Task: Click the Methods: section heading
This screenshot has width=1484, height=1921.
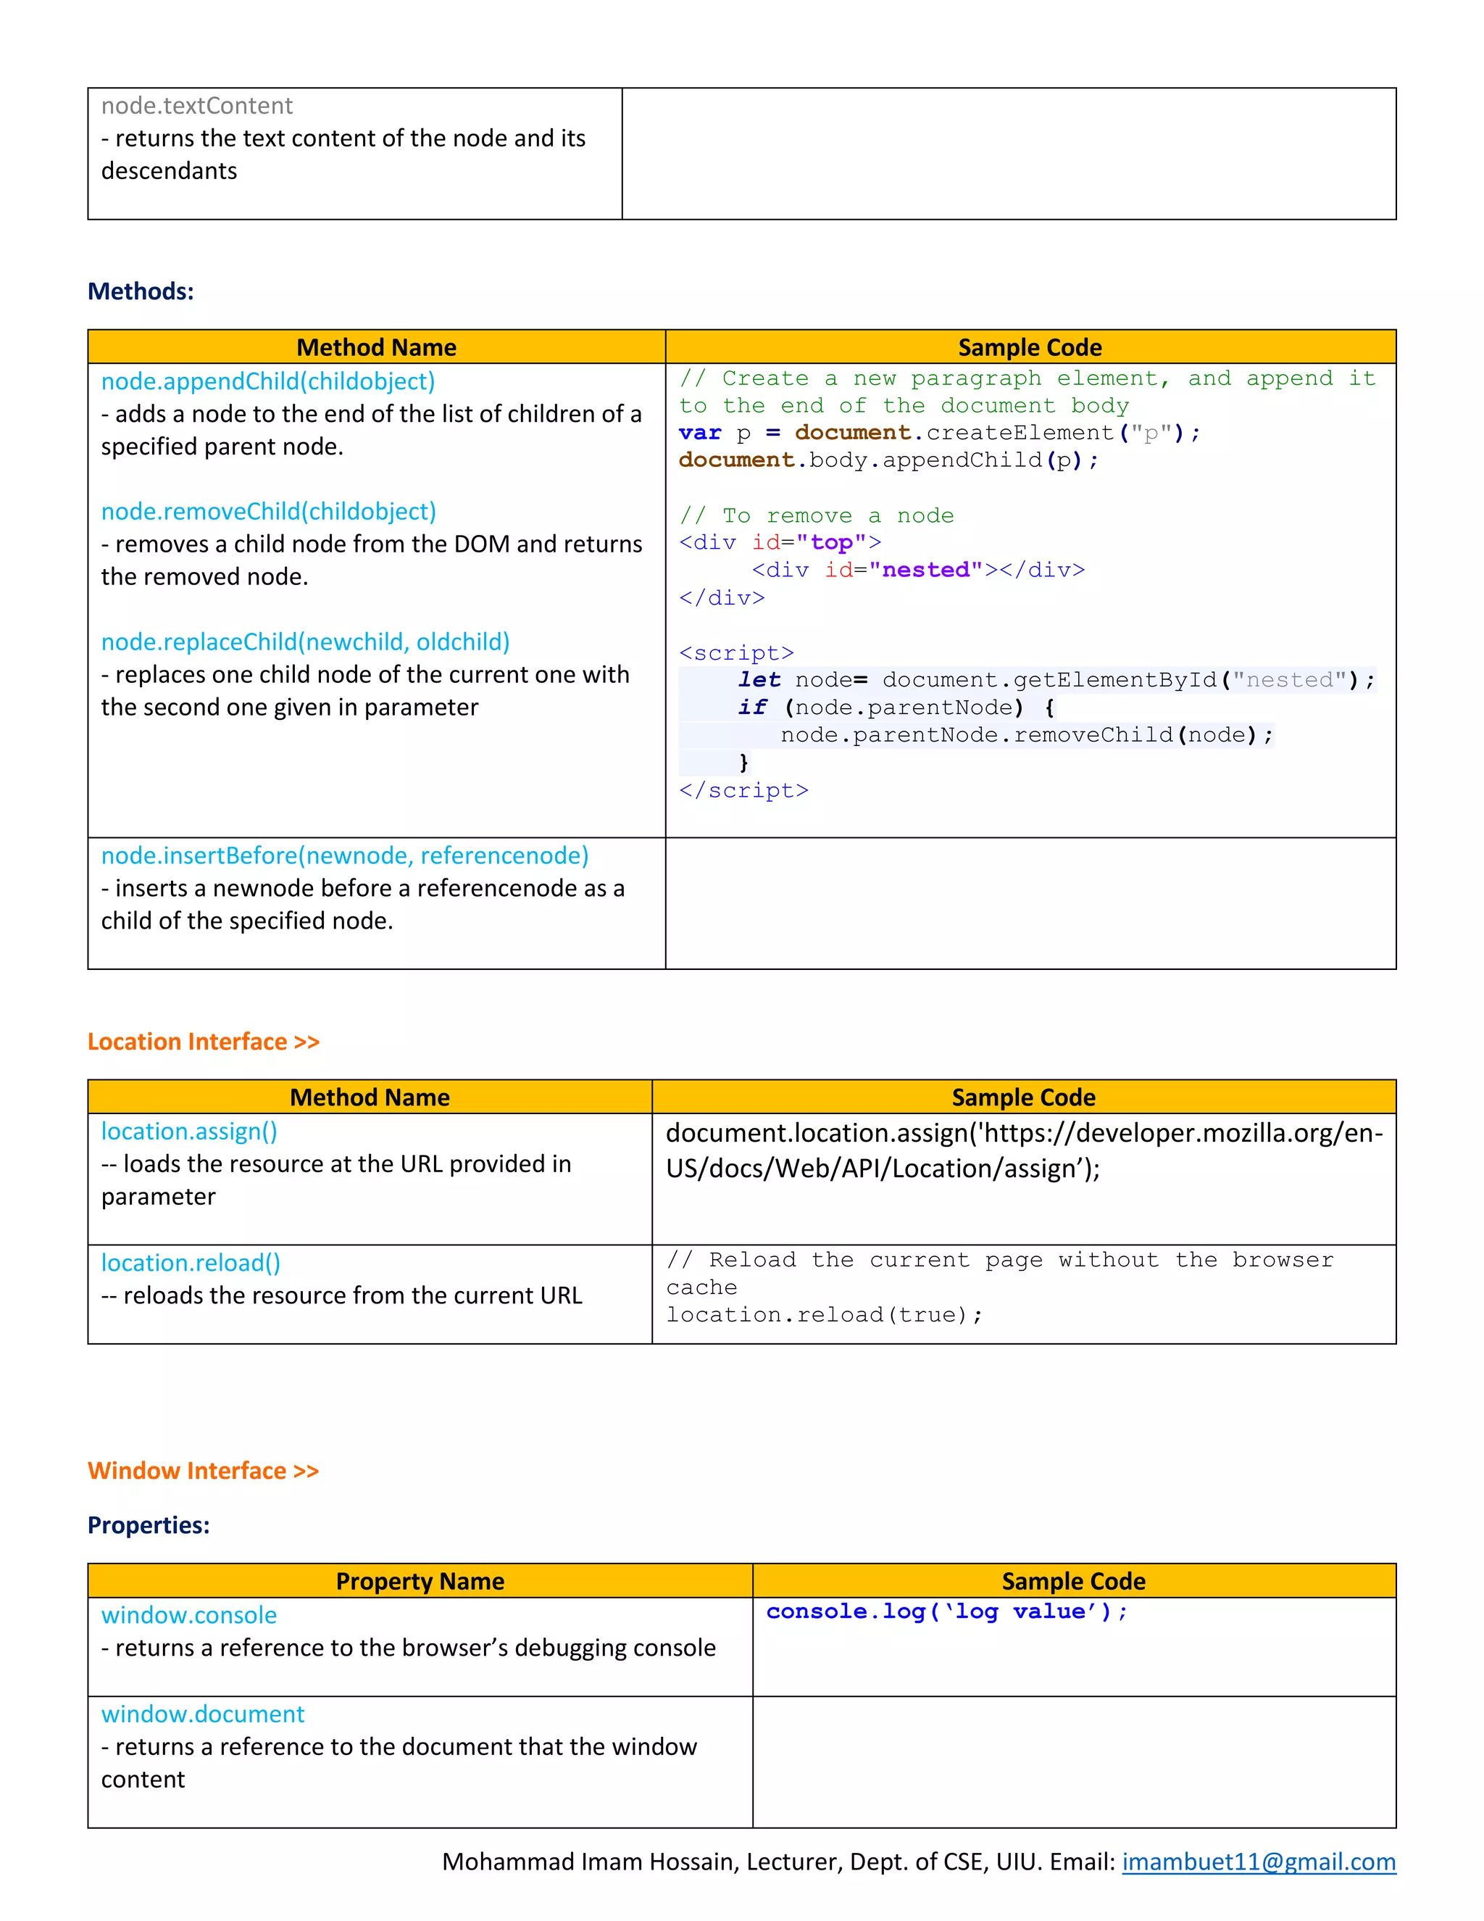Action: point(141,291)
